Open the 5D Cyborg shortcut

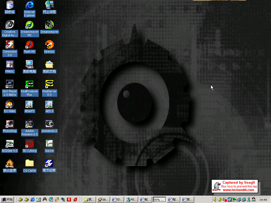(x=29, y=144)
